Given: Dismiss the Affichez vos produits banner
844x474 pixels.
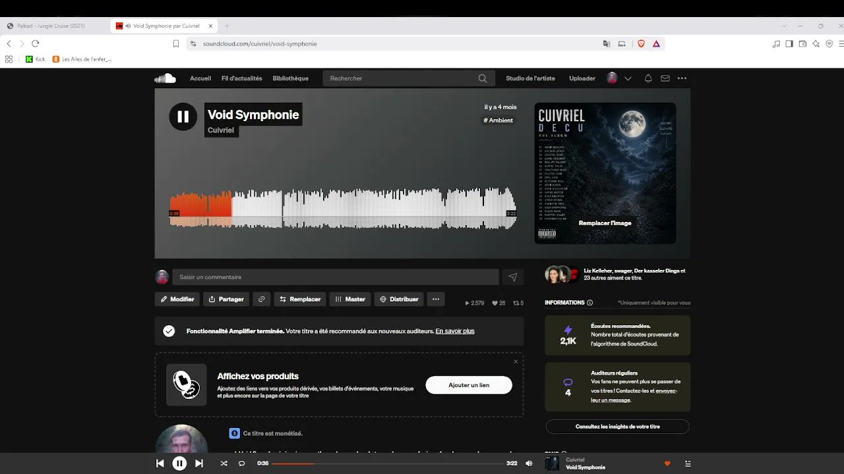Looking at the screenshot, I should (516, 361).
